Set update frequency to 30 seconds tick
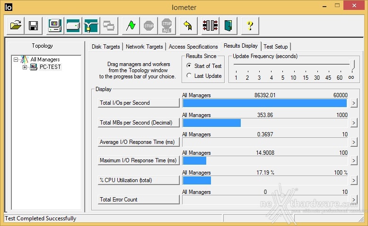368x226 pixels. point(317,71)
